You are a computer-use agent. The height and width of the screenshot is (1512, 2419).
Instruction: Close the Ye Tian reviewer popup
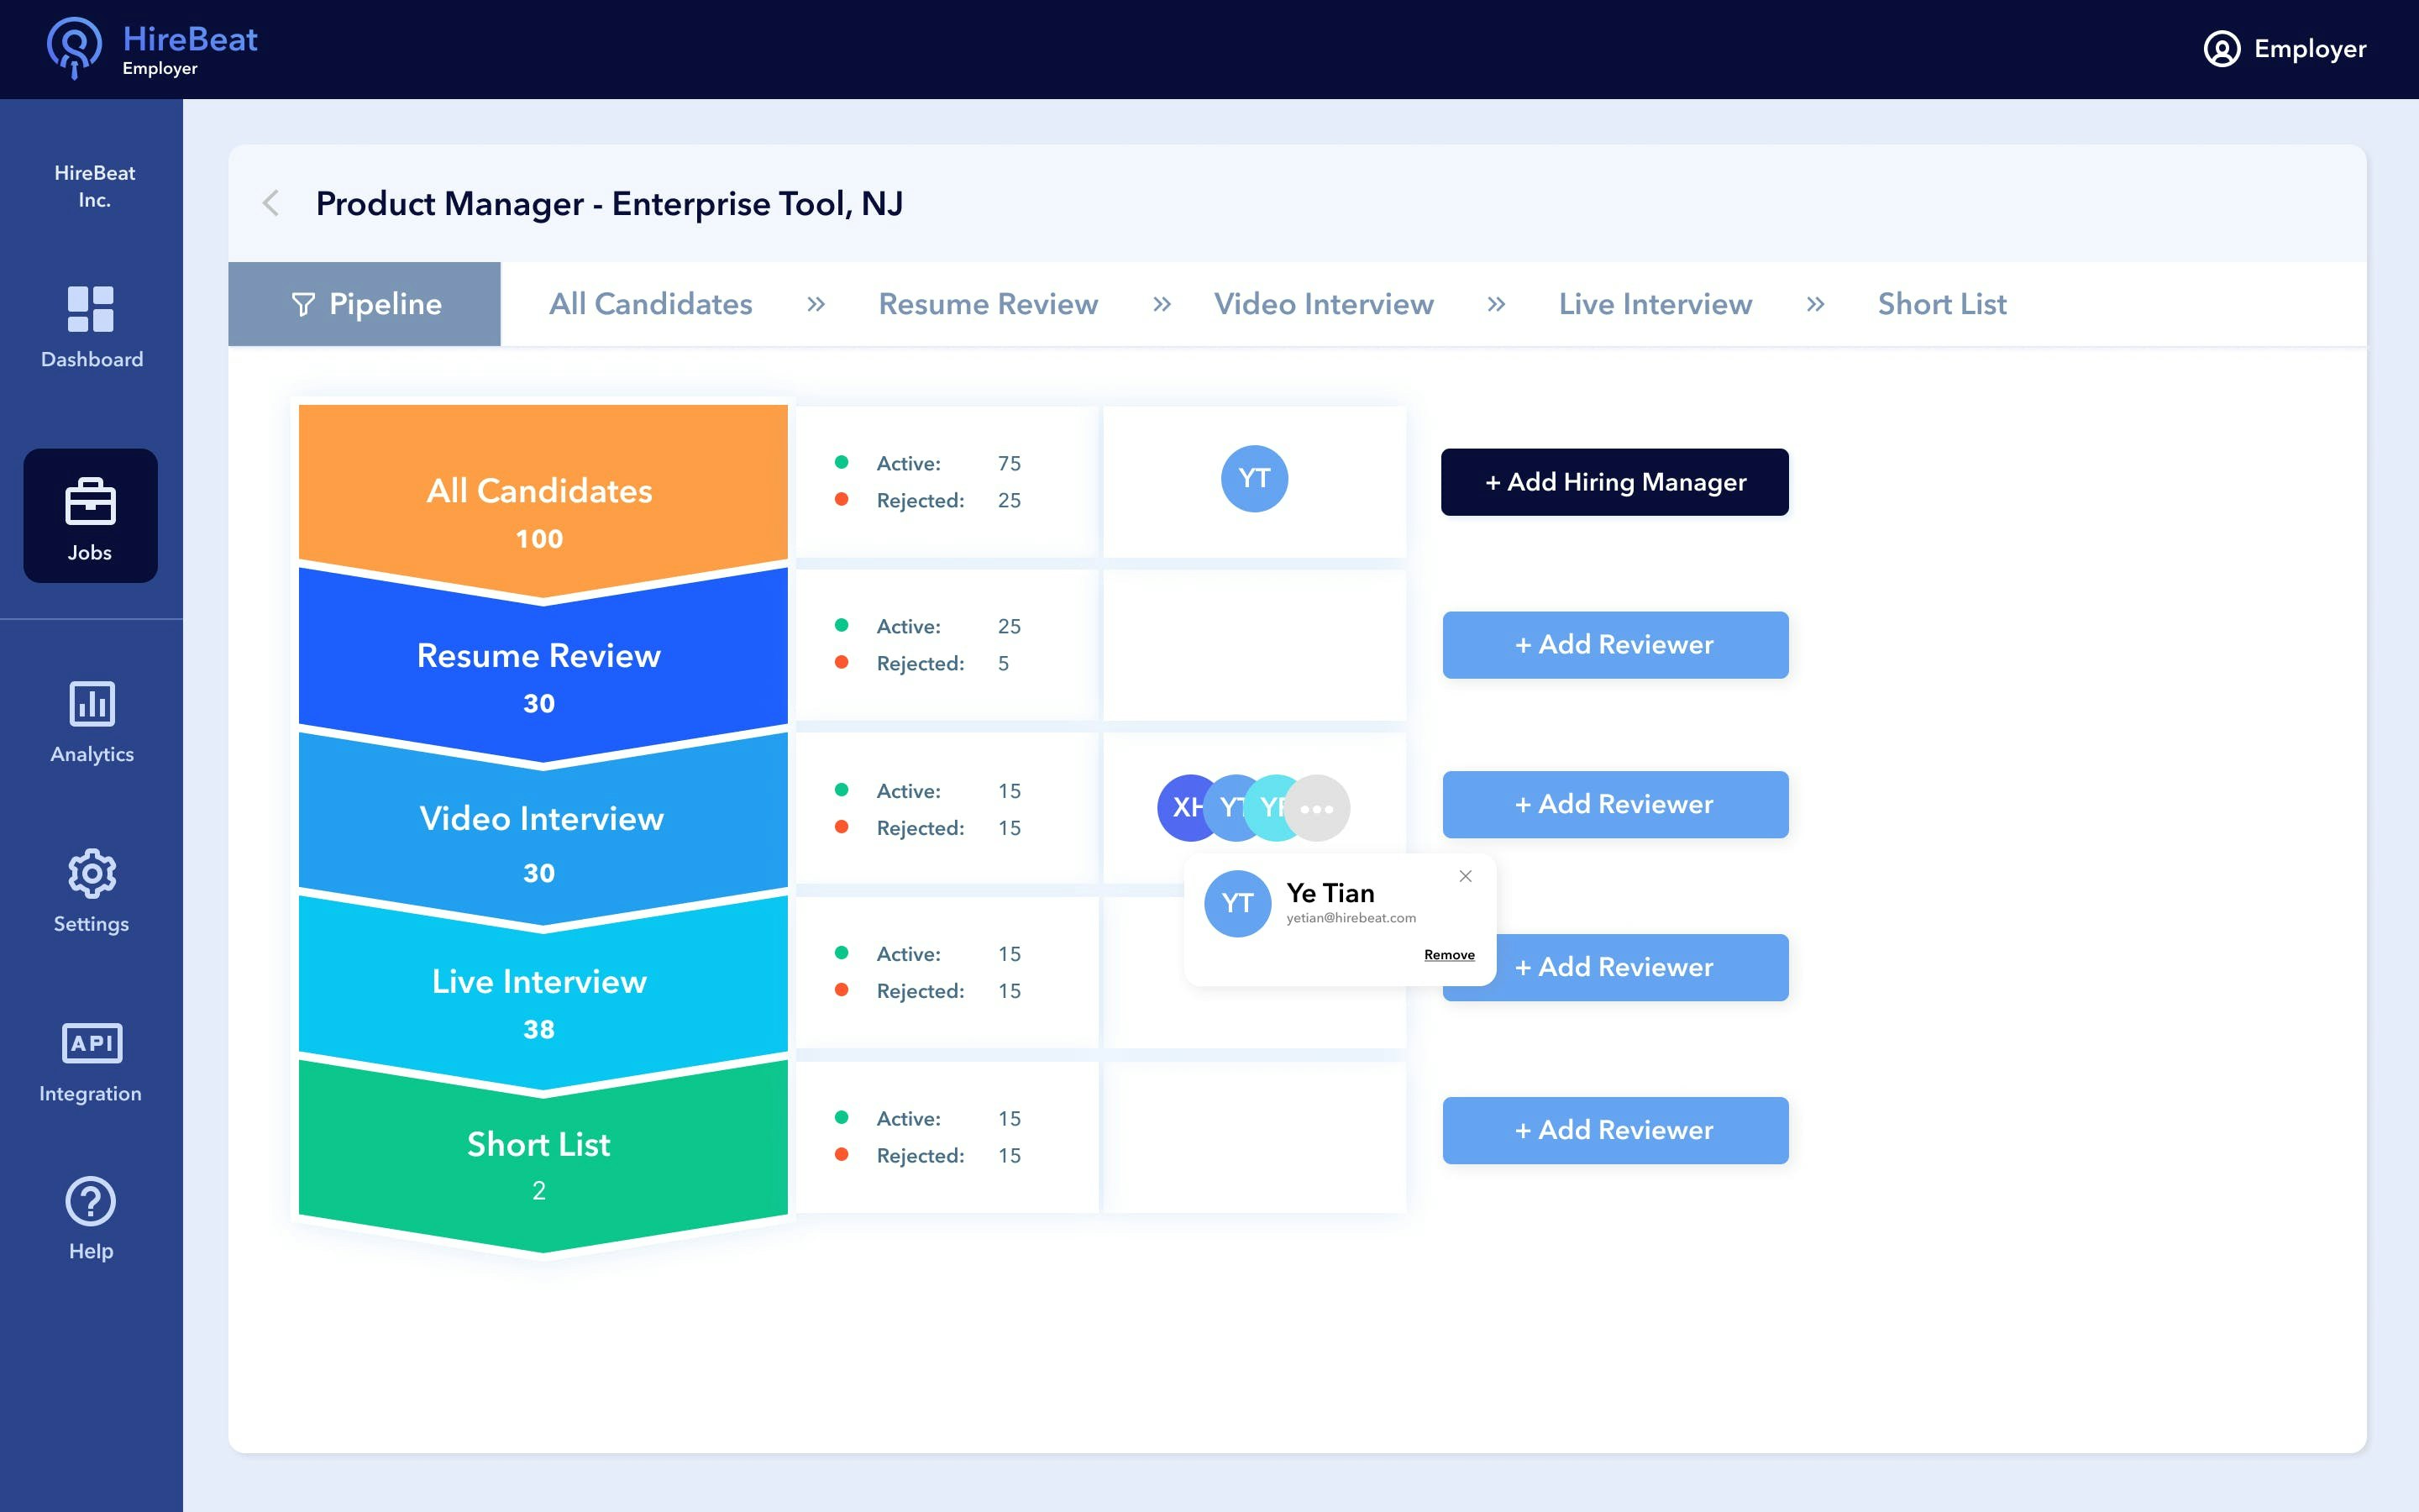point(1466,876)
